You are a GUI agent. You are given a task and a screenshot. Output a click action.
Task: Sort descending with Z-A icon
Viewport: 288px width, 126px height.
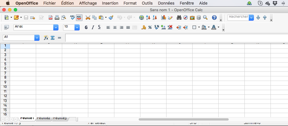click(x=155, y=18)
